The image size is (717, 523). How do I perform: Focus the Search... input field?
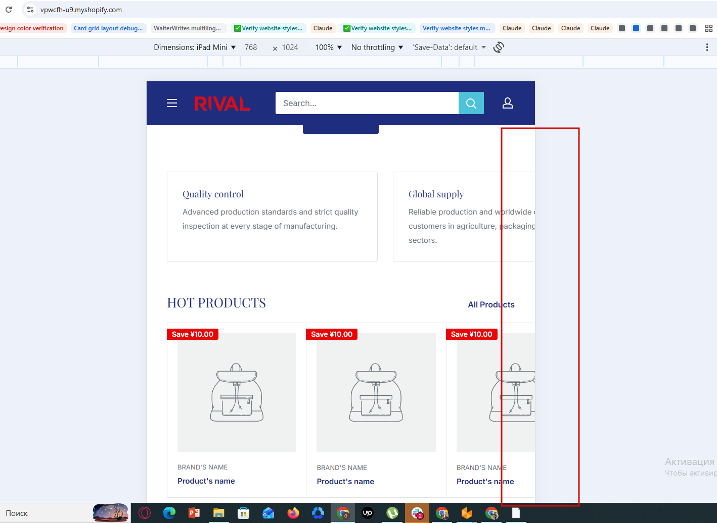pos(367,103)
